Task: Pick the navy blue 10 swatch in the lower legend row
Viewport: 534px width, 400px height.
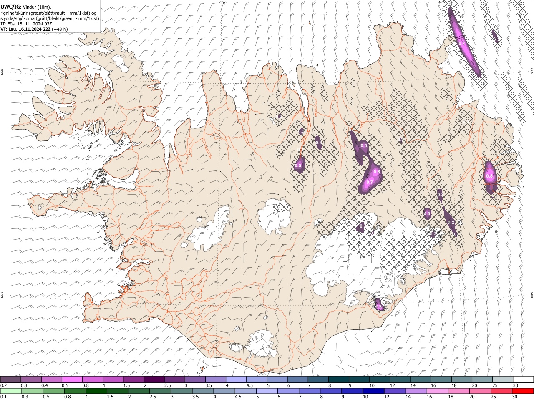Action: click(373, 391)
